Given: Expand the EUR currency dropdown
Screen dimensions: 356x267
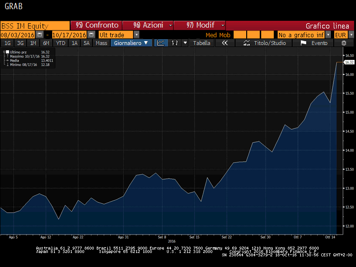Looking at the screenshot, I should 351,35.
